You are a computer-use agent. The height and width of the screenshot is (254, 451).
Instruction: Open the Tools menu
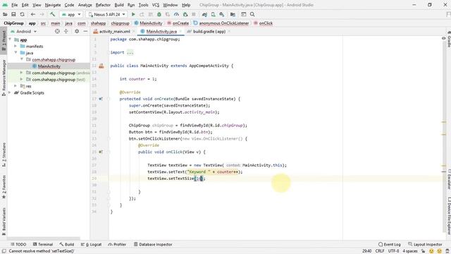143,5
